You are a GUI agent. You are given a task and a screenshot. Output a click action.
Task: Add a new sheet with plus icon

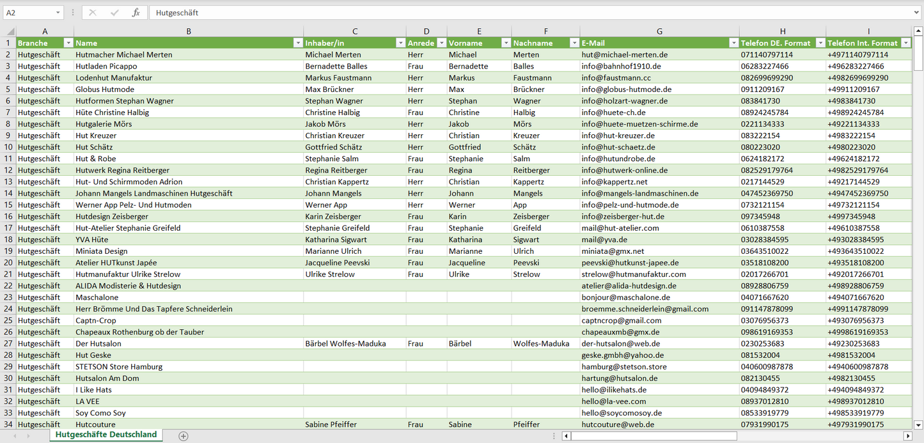184,436
